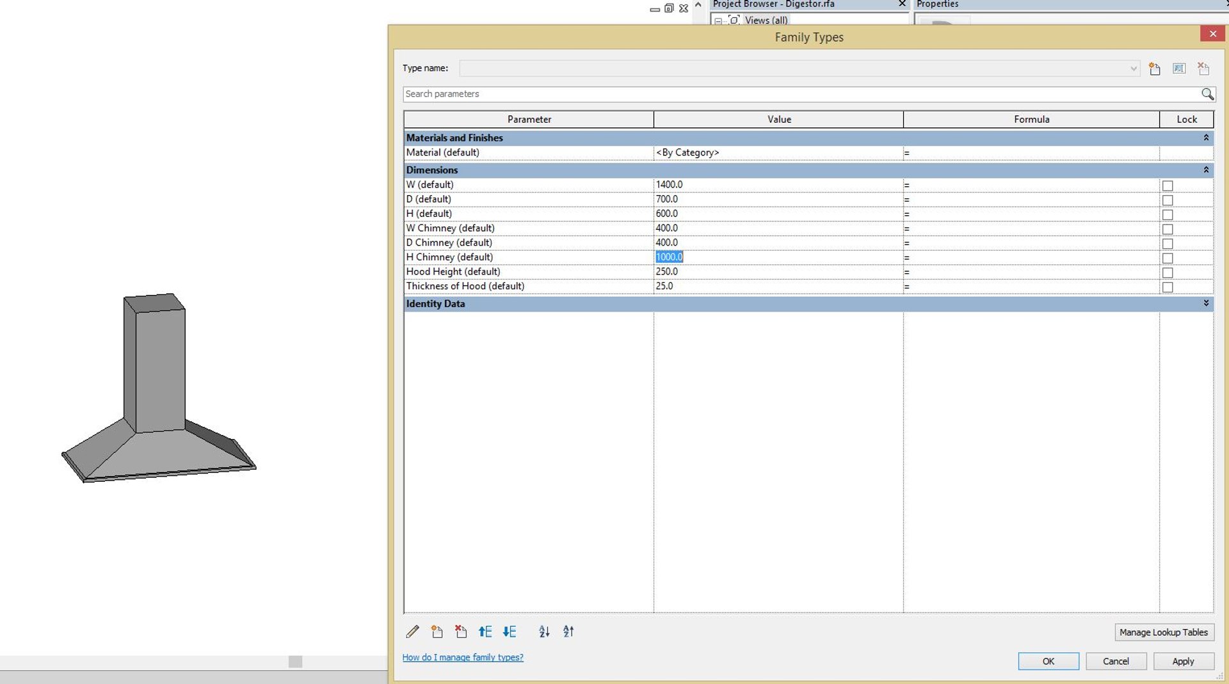Click the New Type icon beside Type name

tap(1155, 68)
